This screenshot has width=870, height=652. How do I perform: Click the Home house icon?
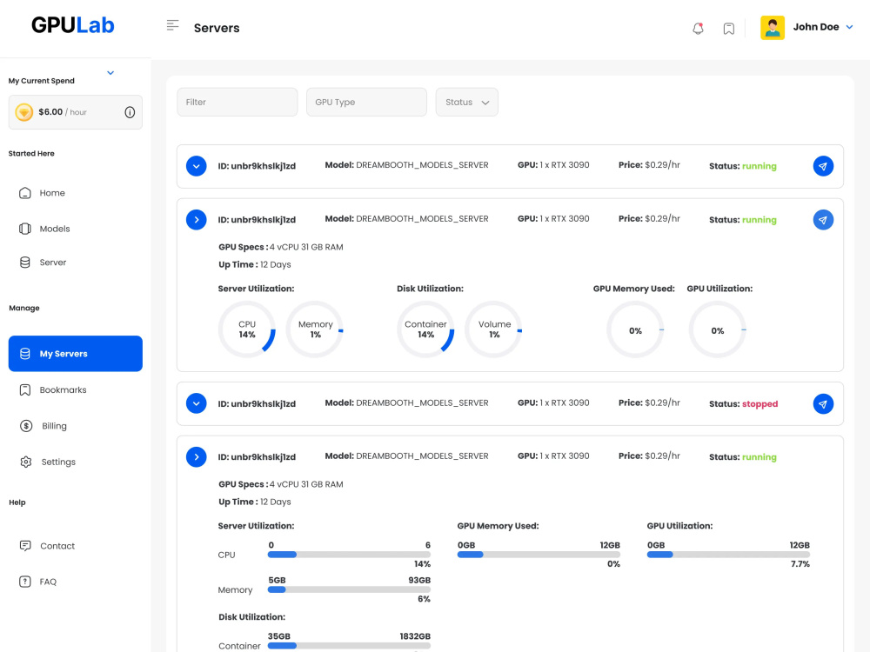click(25, 193)
